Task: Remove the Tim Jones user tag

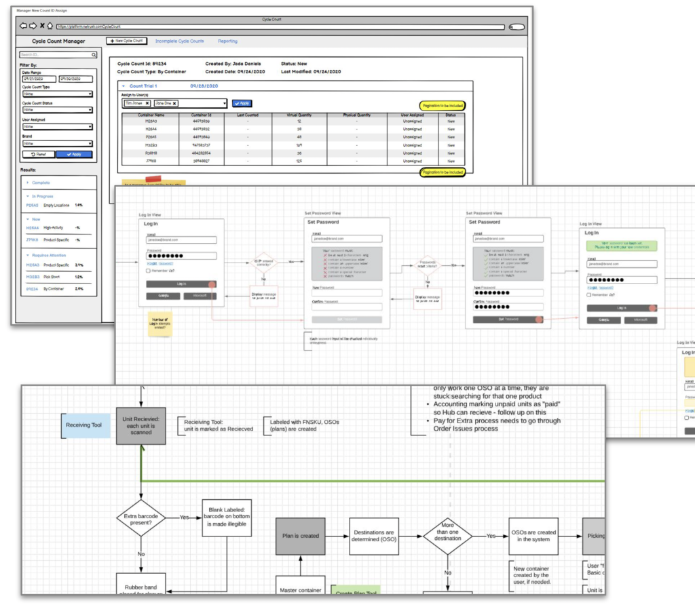Action: pyautogui.click(x=147, y=103)
